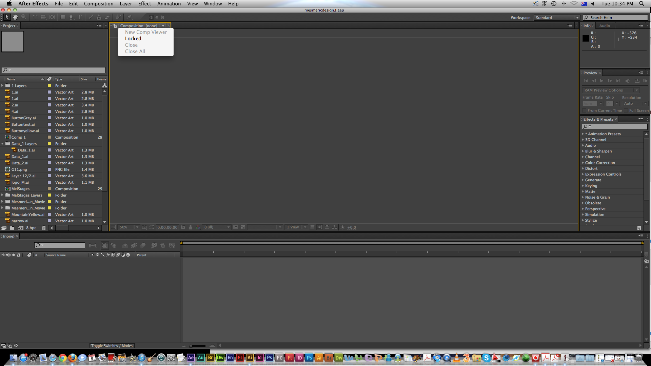The height and width of the screenshot is (366, 651).
Task: Select Close All from context menu
Action: (x=135, y=51)
